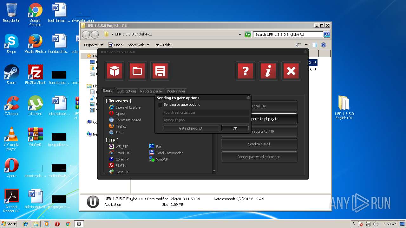Open the Reports parser tab
This screenshot has width=406, height=228.
coord(152,91)
